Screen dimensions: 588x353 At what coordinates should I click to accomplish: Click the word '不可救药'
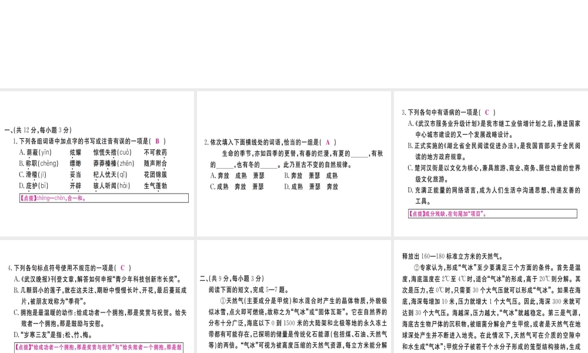click(x=156, y=152)
